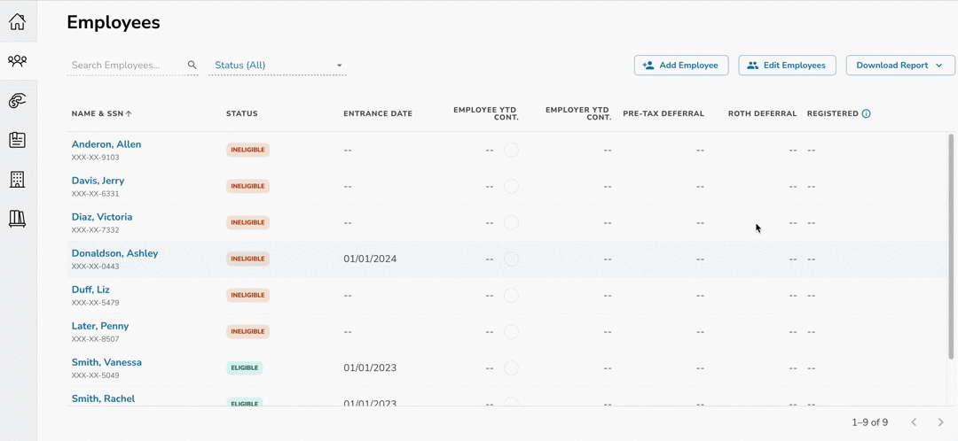Click the Search Employees input field

[x=126, y=66]
